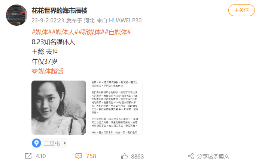Open the poster's car avatar

pos(16,15)
